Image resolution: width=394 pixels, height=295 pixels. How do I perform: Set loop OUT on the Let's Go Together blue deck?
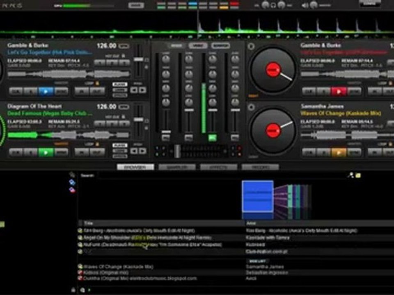tap(98, 91)
